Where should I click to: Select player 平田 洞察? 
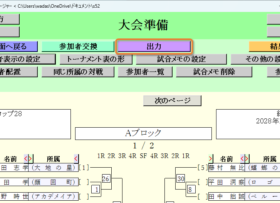pos(226,182)
